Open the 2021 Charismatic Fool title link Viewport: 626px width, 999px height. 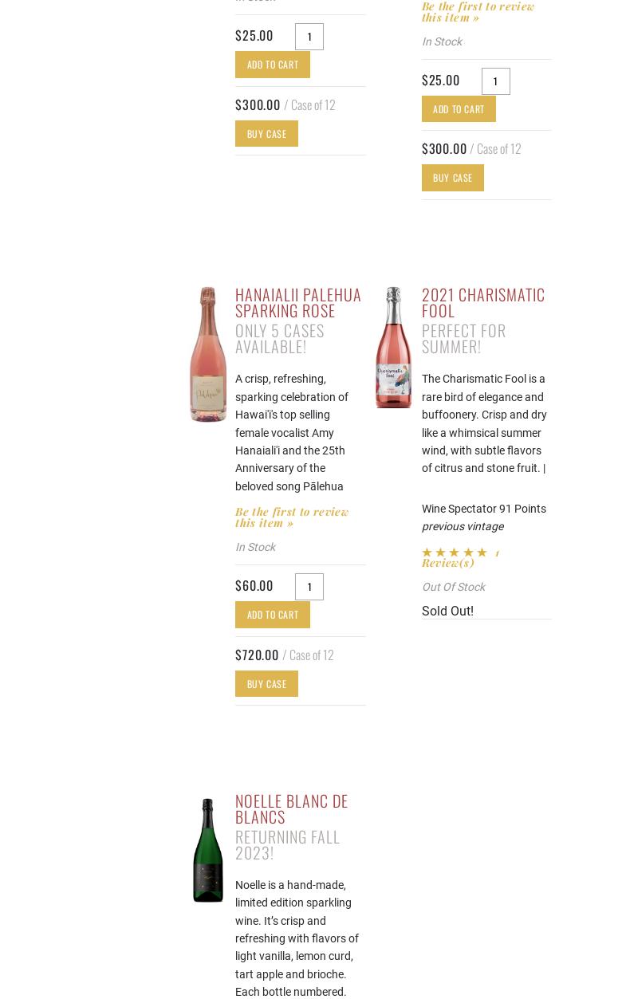[x=482, y=302]
